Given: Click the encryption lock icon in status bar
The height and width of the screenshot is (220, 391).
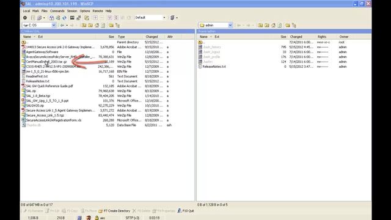Looking at the screenshot, I should tap(97, 218).
